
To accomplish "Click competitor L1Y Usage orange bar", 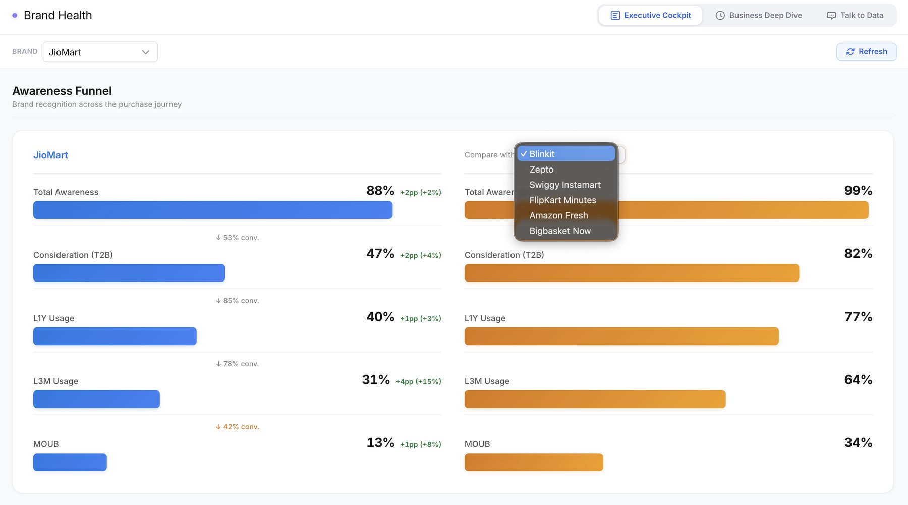I will (621, 336).
